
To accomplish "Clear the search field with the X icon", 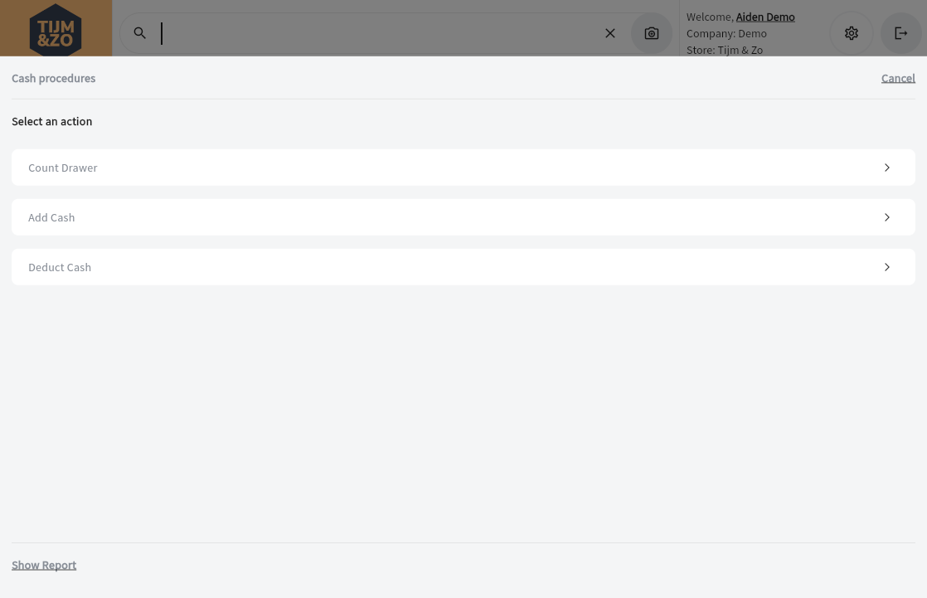I will point(610,33).
